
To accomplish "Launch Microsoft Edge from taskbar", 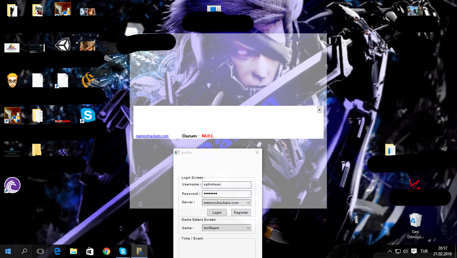I will pos(57,251).
